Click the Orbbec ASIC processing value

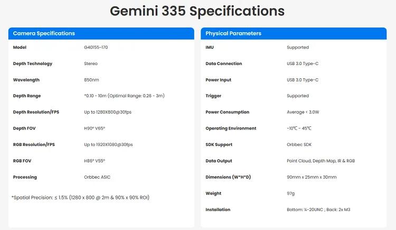pos(98,177)
